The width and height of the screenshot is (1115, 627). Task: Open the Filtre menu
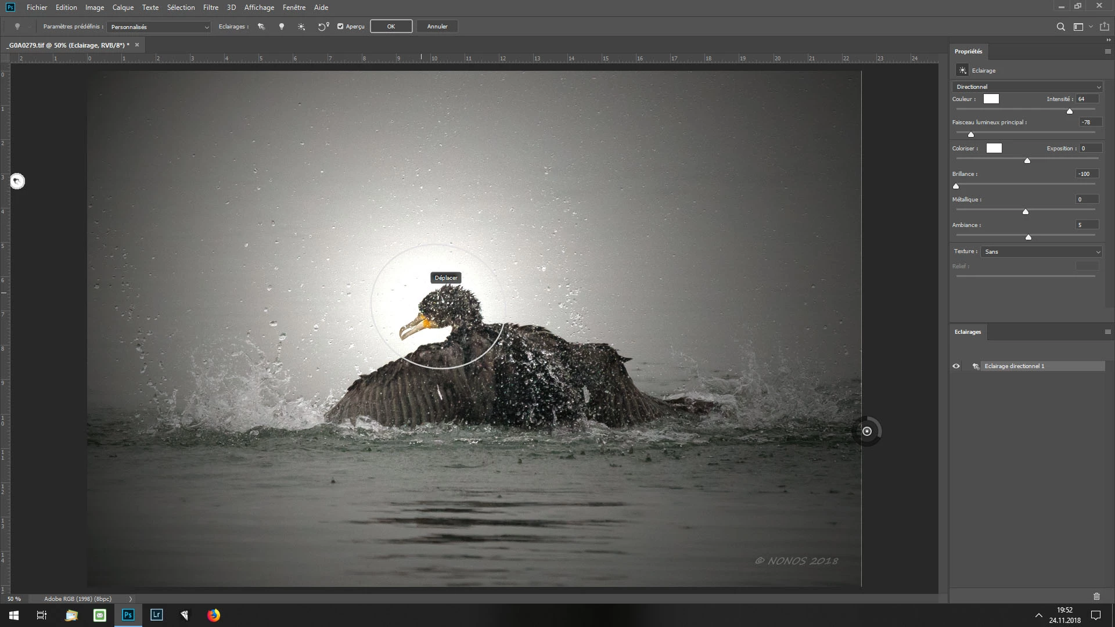tap(210, 8)
